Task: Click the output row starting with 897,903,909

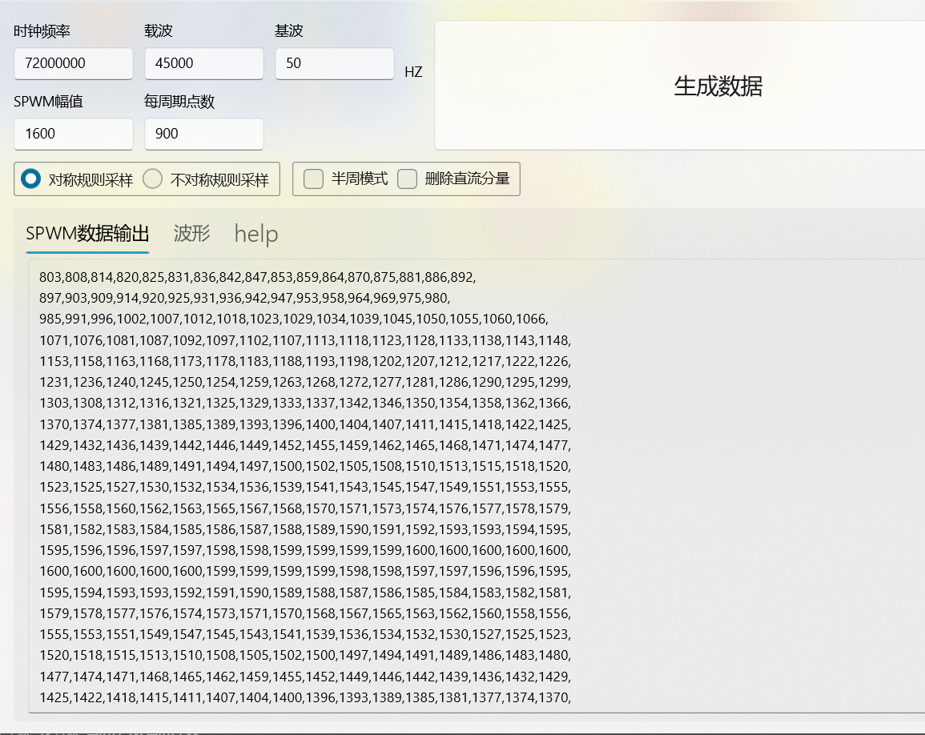Action: click(x=244, y=298)
